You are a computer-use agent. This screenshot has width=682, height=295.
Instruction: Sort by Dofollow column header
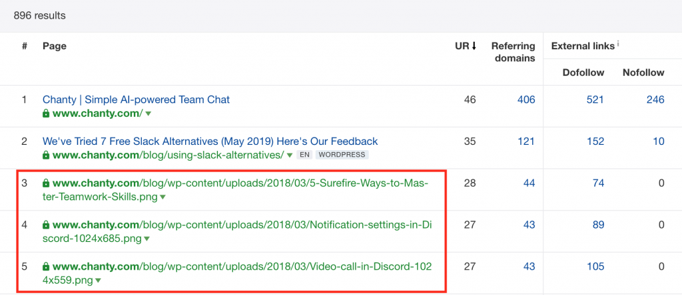(583, 72)
